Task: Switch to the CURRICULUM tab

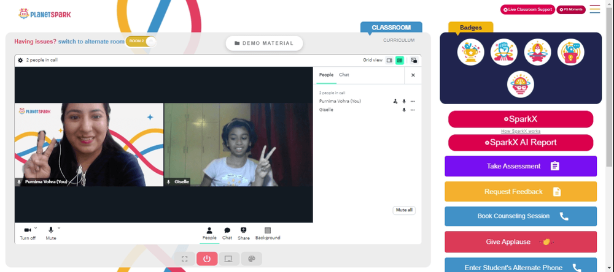Action: pos(398,40)
